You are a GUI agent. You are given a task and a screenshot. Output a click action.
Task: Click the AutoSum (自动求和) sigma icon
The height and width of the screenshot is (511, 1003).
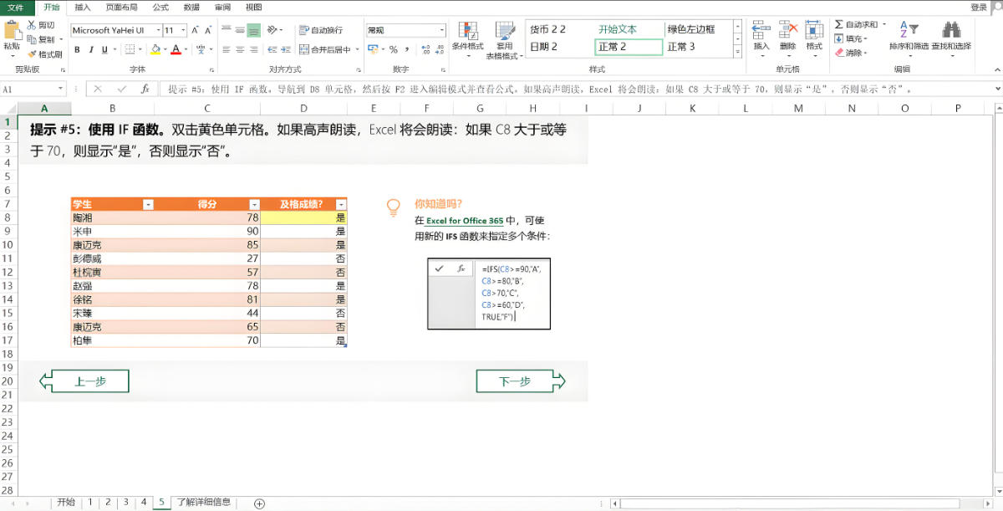tap(839, 25)
